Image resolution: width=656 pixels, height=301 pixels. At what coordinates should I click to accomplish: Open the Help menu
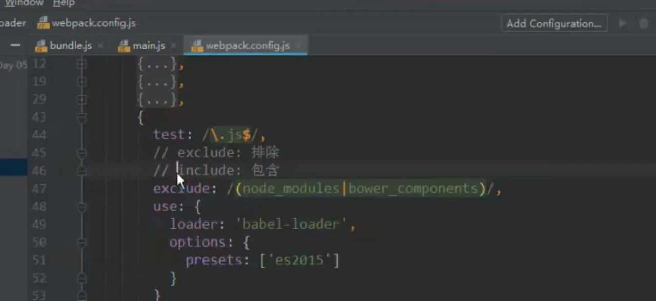coord(64,3)
